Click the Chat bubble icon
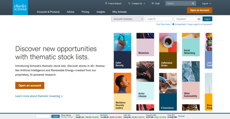This screenshot has width=230, height=119. [x=153, y=3]
